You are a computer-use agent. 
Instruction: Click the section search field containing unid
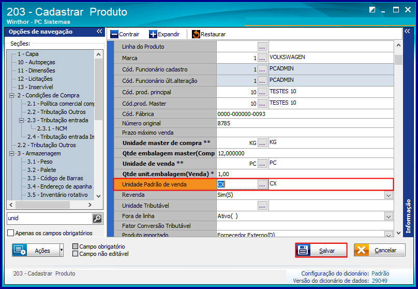[x=49, y=218]
